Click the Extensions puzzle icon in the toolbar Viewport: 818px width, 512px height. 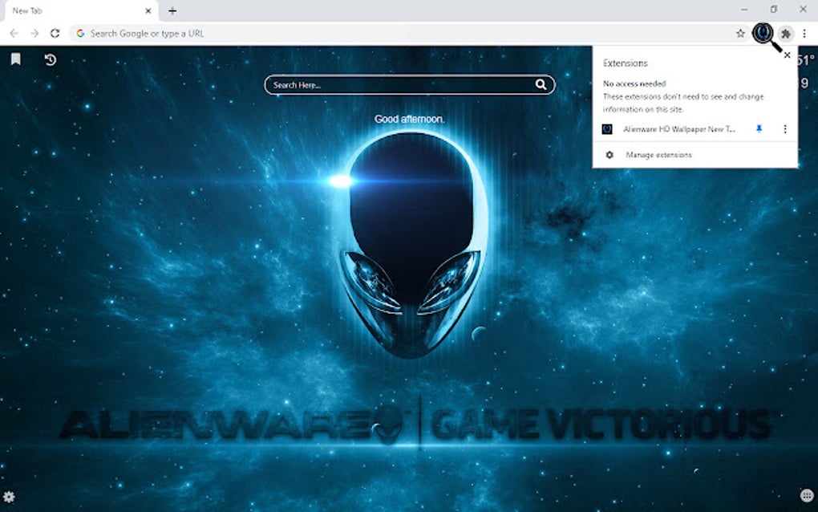click(x=786, y=33)
